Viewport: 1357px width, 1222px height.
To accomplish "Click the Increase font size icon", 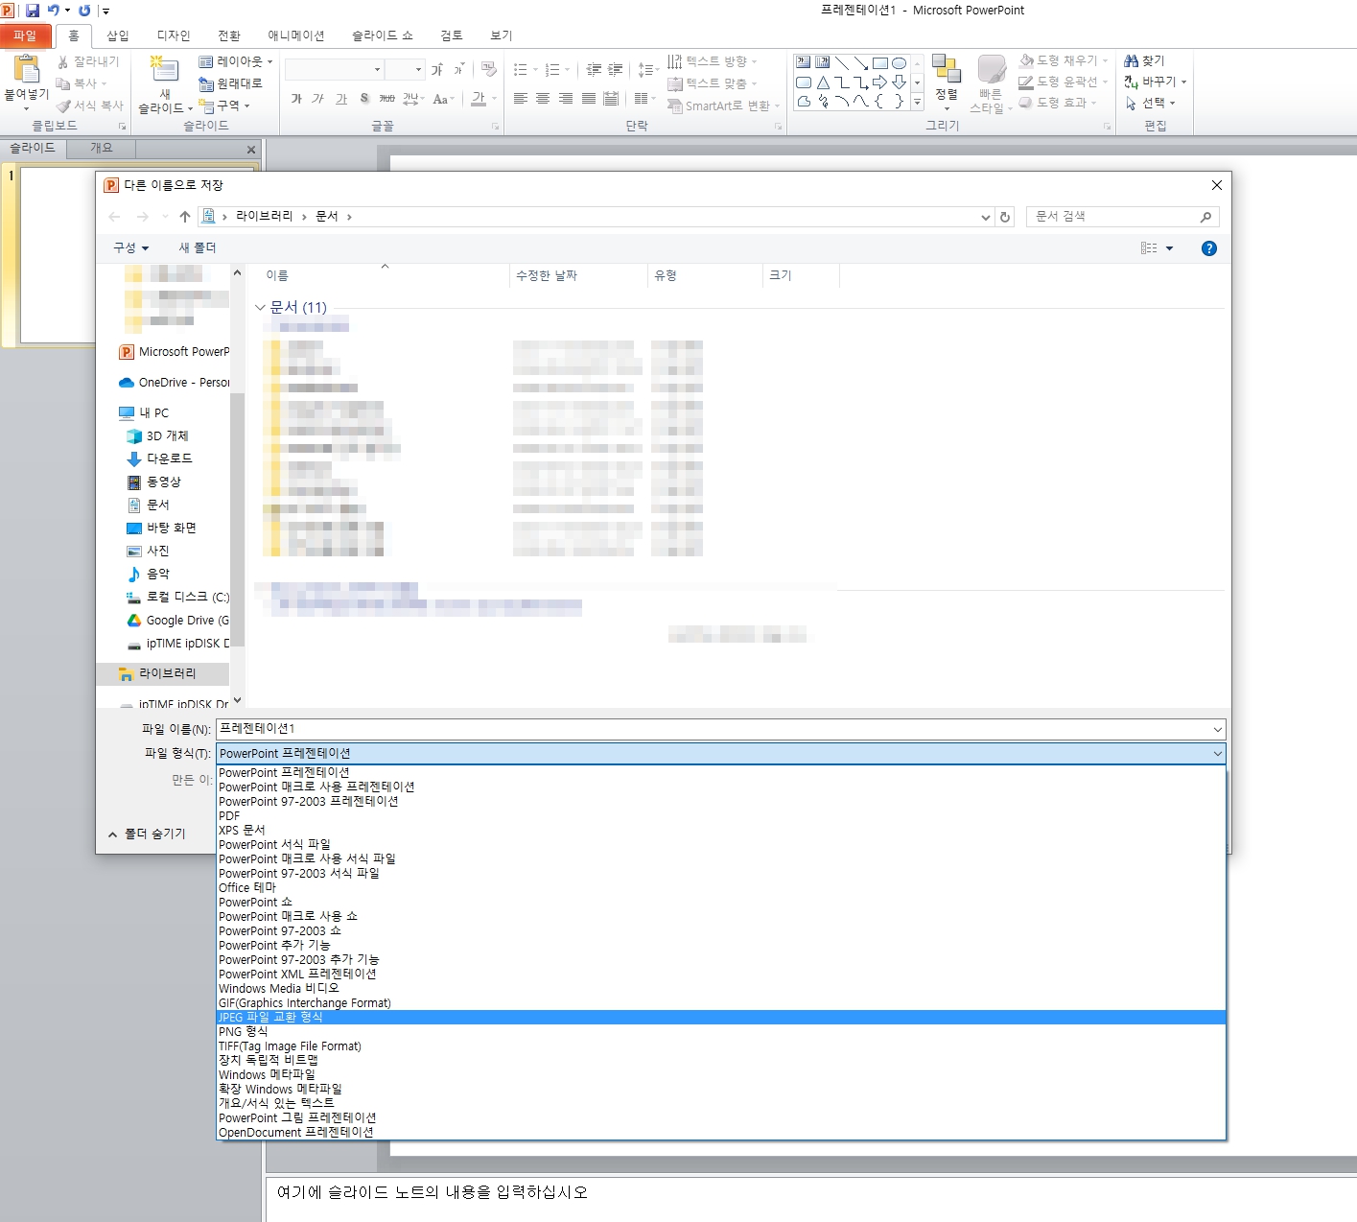I will (x=437, y=69).
